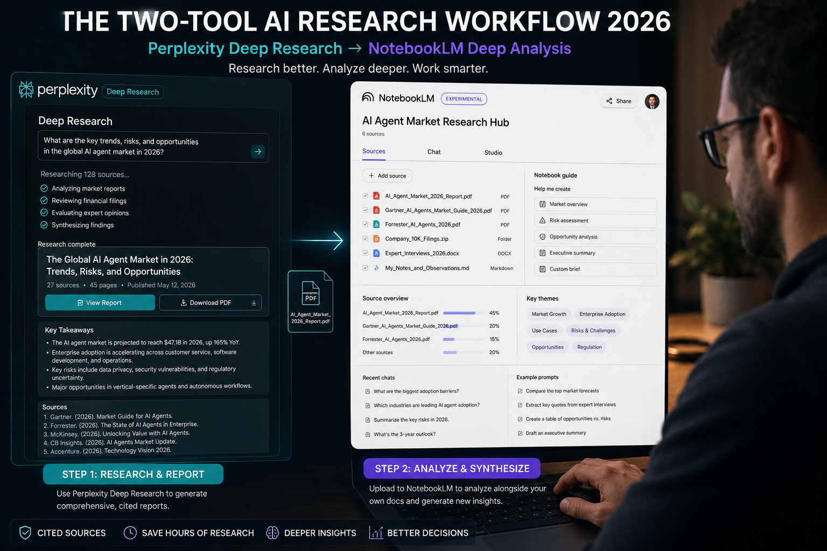Screen dimensions: 827x551
Task: Uncheck the My_Notes_and_Observations.md checkbox
Action: [366, 267]
